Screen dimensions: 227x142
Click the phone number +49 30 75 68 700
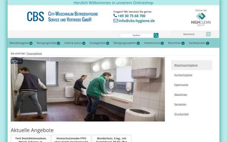131,16
